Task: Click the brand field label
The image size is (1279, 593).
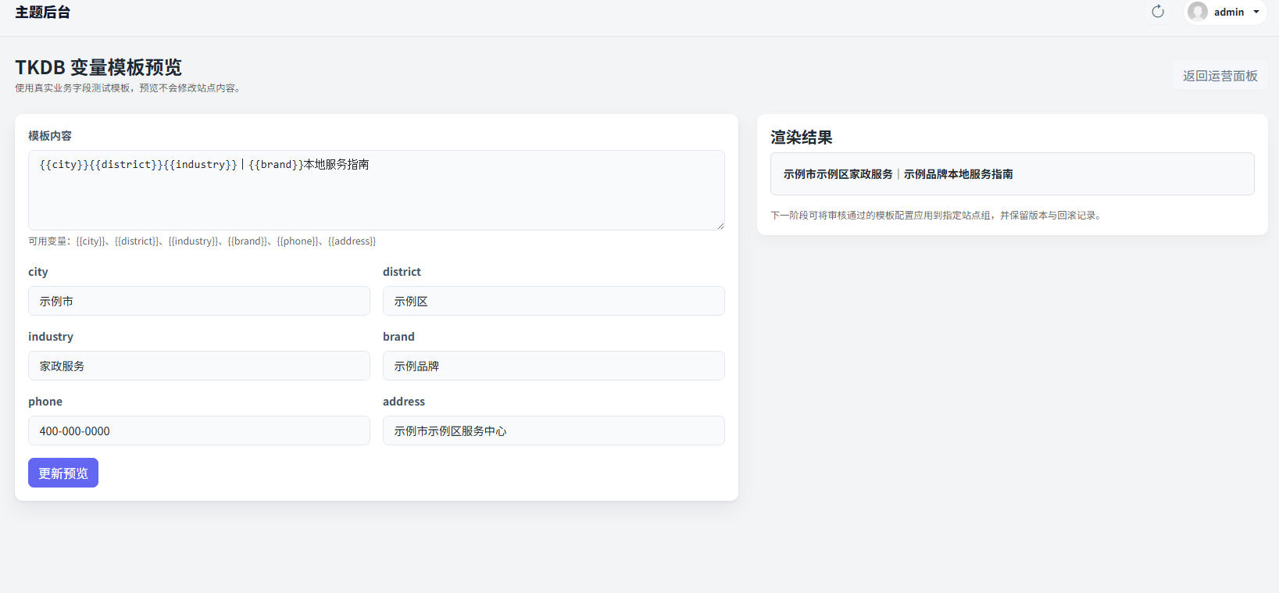Action: pyautogui.click(x=398, y=337)
